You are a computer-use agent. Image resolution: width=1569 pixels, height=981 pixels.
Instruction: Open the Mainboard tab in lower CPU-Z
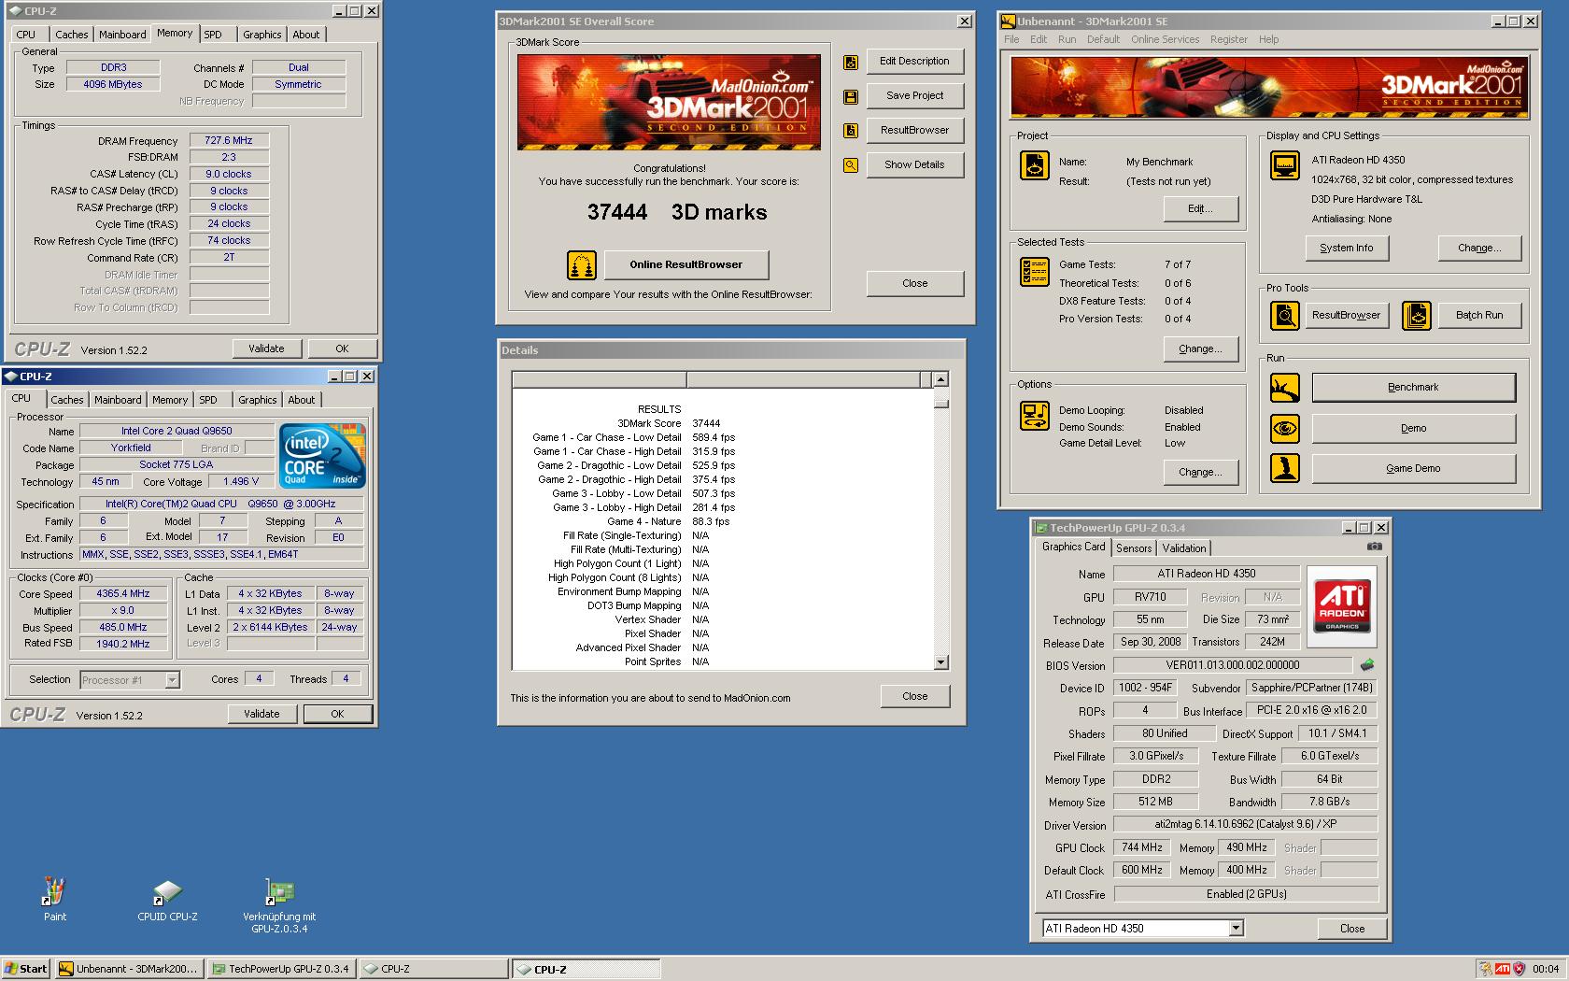point(118,400)
